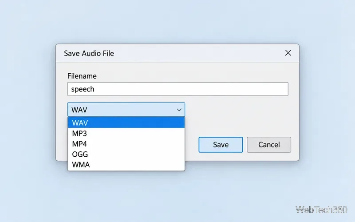Collapse the WAV format combo box
Screen dimensions: 355x222
[126, 110]
